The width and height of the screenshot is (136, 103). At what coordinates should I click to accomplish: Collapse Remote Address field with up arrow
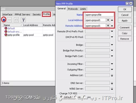coord(112,26)
